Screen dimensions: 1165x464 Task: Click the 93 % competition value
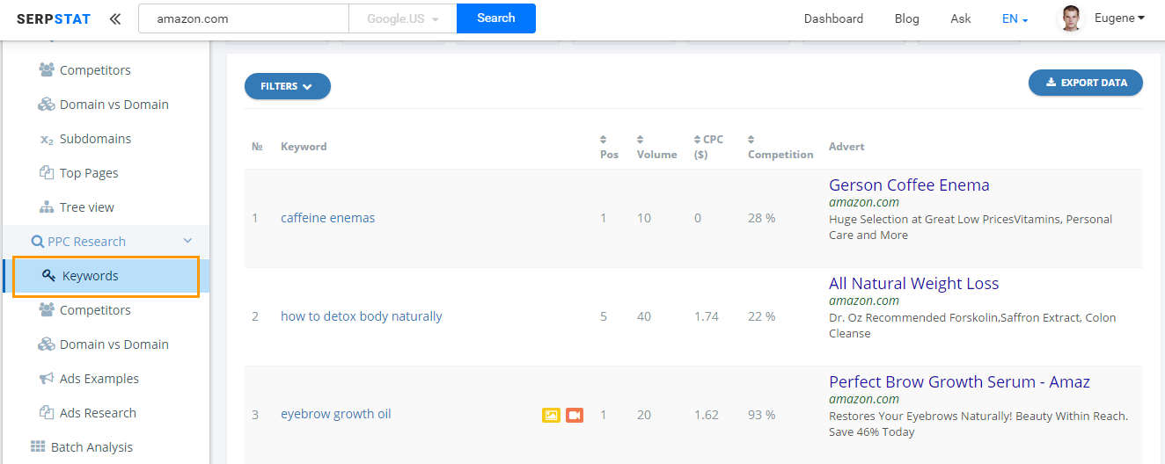(x=761, y=415)
